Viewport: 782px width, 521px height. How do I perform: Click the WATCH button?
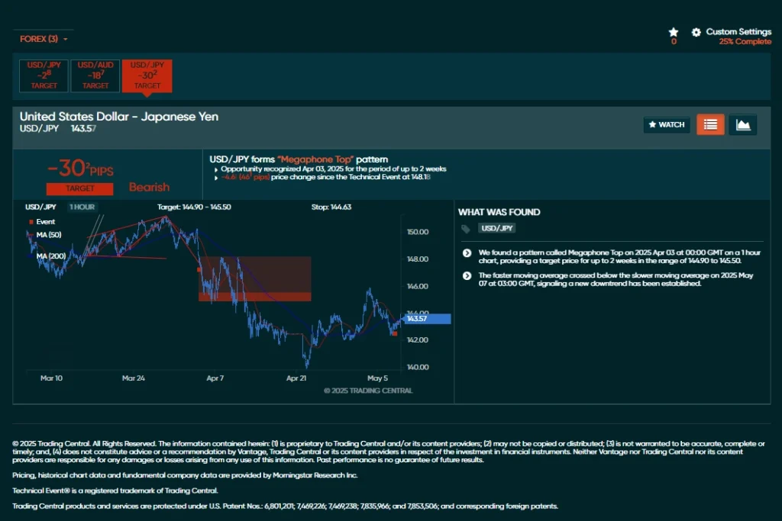[x=667, y=124]
